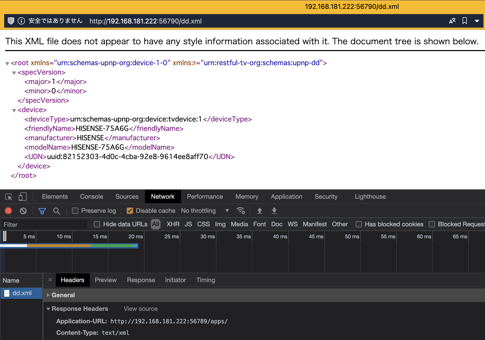485x340 pixels.
Task: Check the Blocked Requests checkbox
Action: click(x=432, y=224)
